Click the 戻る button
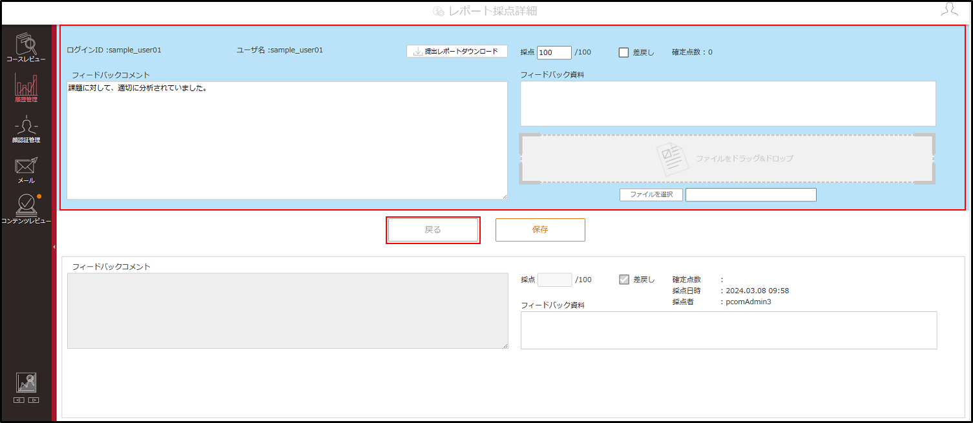Image resolution: width=973 pixels, height=423 pixels. (433, 230)
